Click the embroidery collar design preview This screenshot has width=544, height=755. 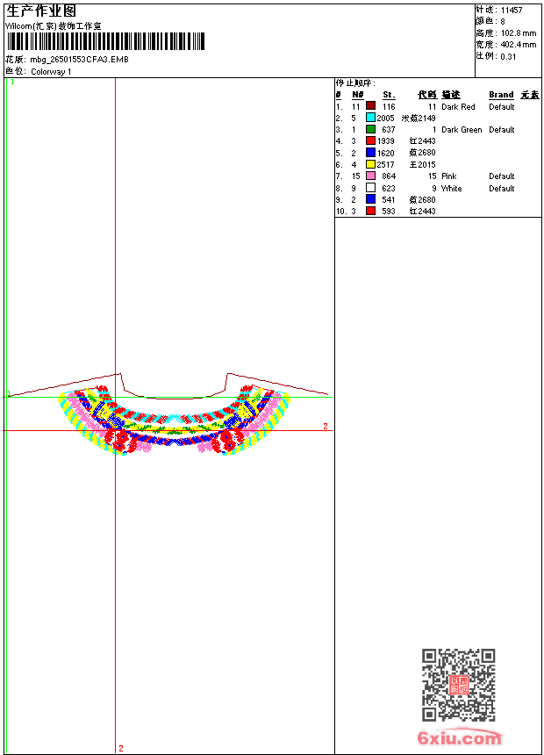(175, 419)
